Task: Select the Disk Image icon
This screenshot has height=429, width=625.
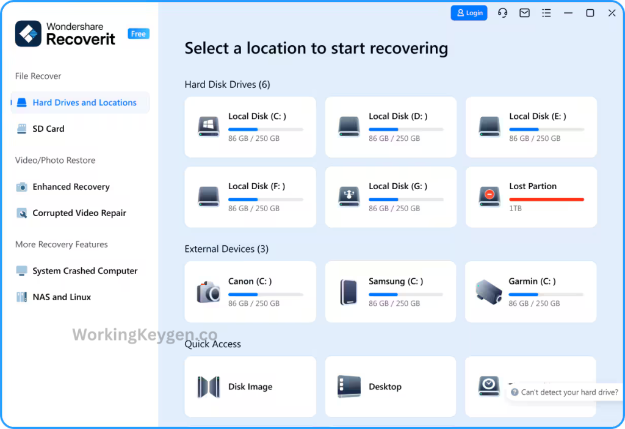Action: pyautogui.click(x=208, y=386)
